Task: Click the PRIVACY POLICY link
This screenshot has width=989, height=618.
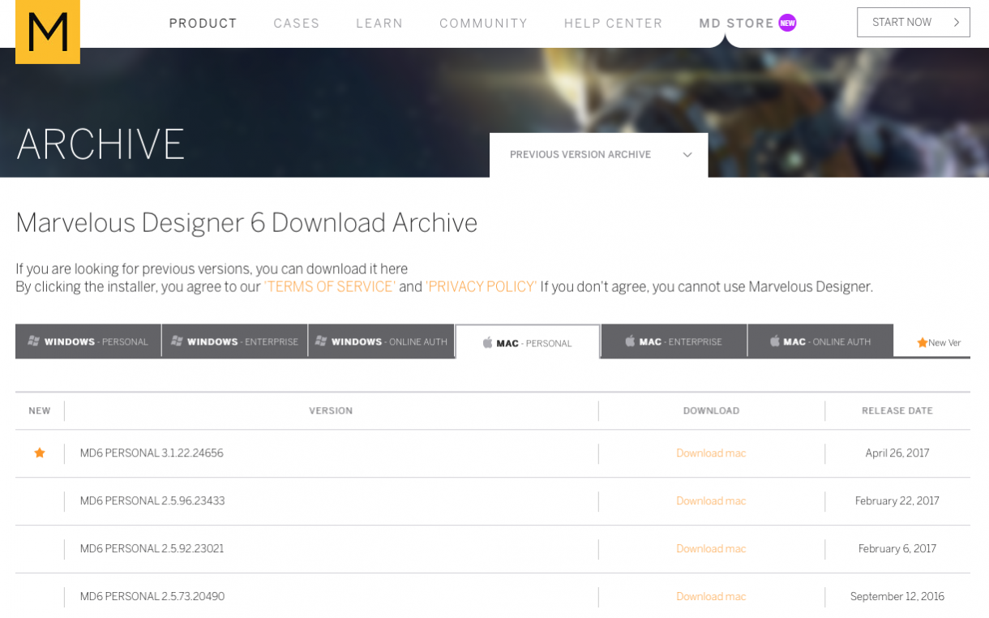Action: click(481, 286)
